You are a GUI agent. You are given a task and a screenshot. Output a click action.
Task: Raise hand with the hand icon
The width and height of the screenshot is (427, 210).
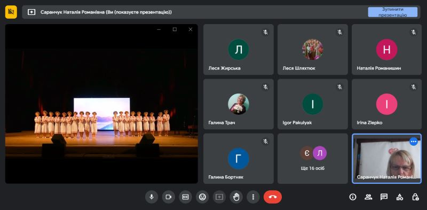point(236,197)
